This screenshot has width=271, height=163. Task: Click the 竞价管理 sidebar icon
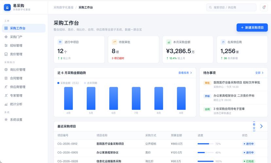tap(6, 54)
